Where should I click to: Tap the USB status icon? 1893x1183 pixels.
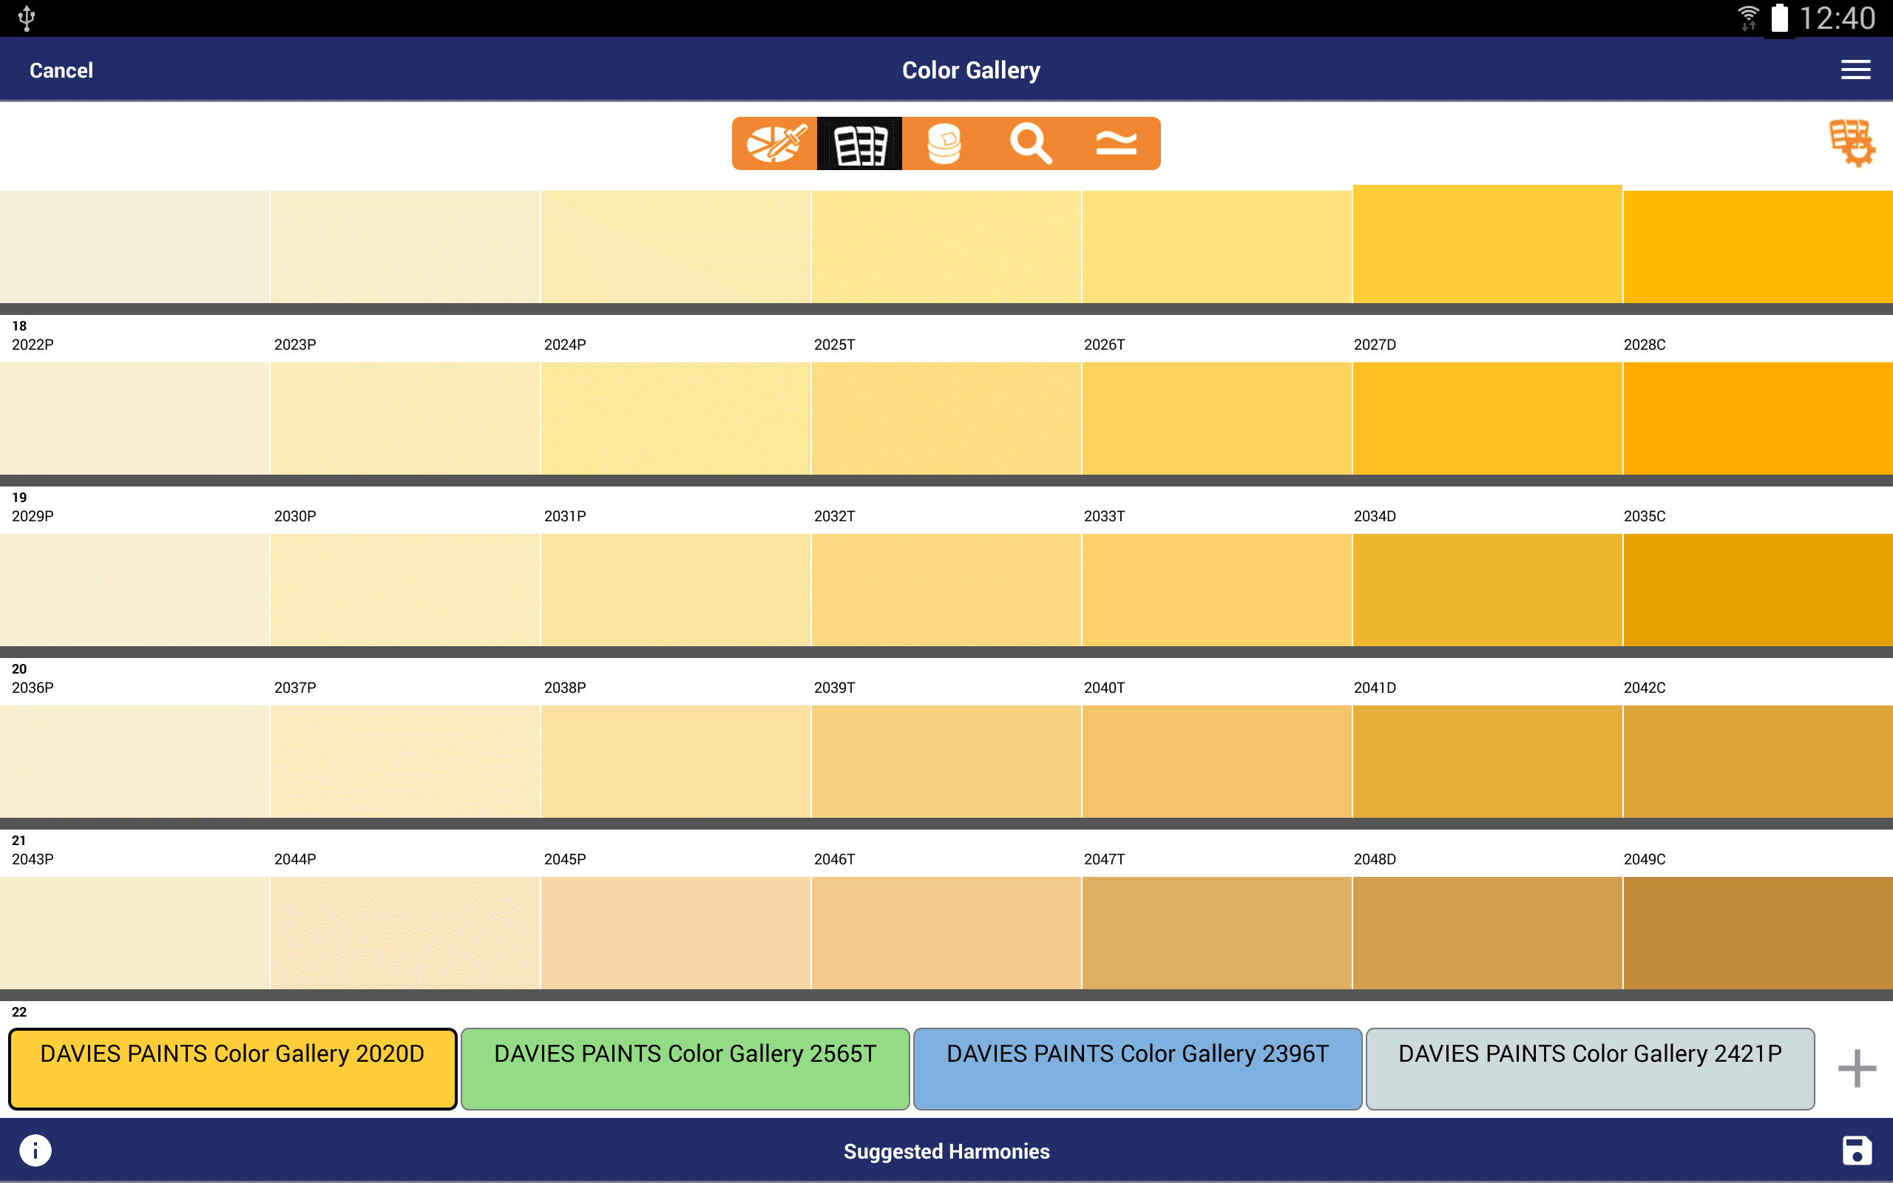point(27,18)
